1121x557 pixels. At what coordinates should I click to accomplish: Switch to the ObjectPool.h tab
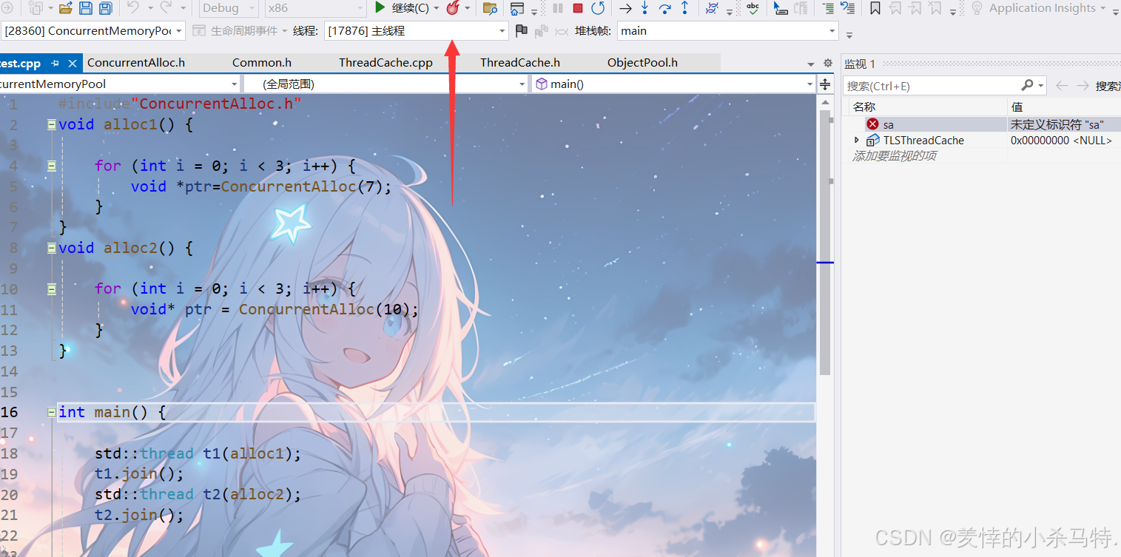click(642, 63)
